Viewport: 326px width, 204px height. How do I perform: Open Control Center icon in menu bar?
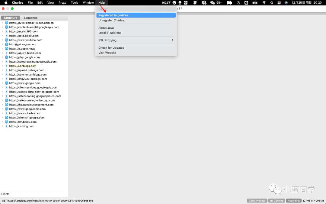click(279, 3)
